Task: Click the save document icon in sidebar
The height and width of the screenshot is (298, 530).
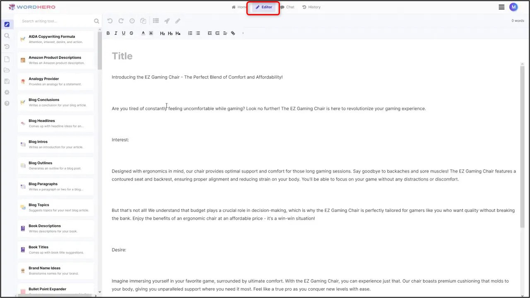Action: (x=7, y=81)
